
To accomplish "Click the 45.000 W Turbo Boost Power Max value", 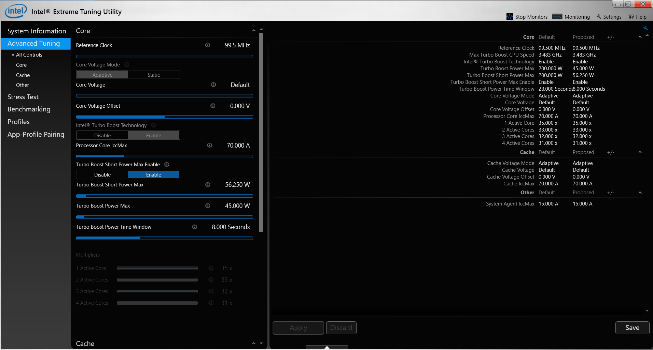I will tap(237, 206).
